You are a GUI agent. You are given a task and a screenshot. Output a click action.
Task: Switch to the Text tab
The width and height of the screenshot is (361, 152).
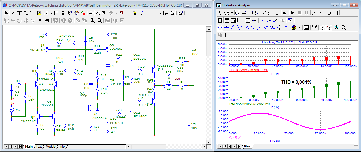[x=39, y=147]
